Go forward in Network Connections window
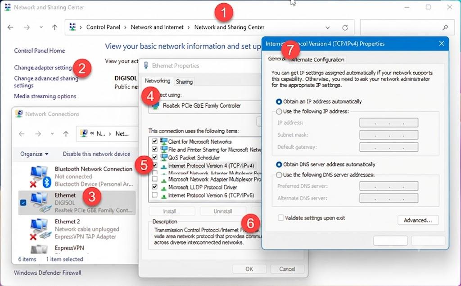 click(x=38, y=134)
